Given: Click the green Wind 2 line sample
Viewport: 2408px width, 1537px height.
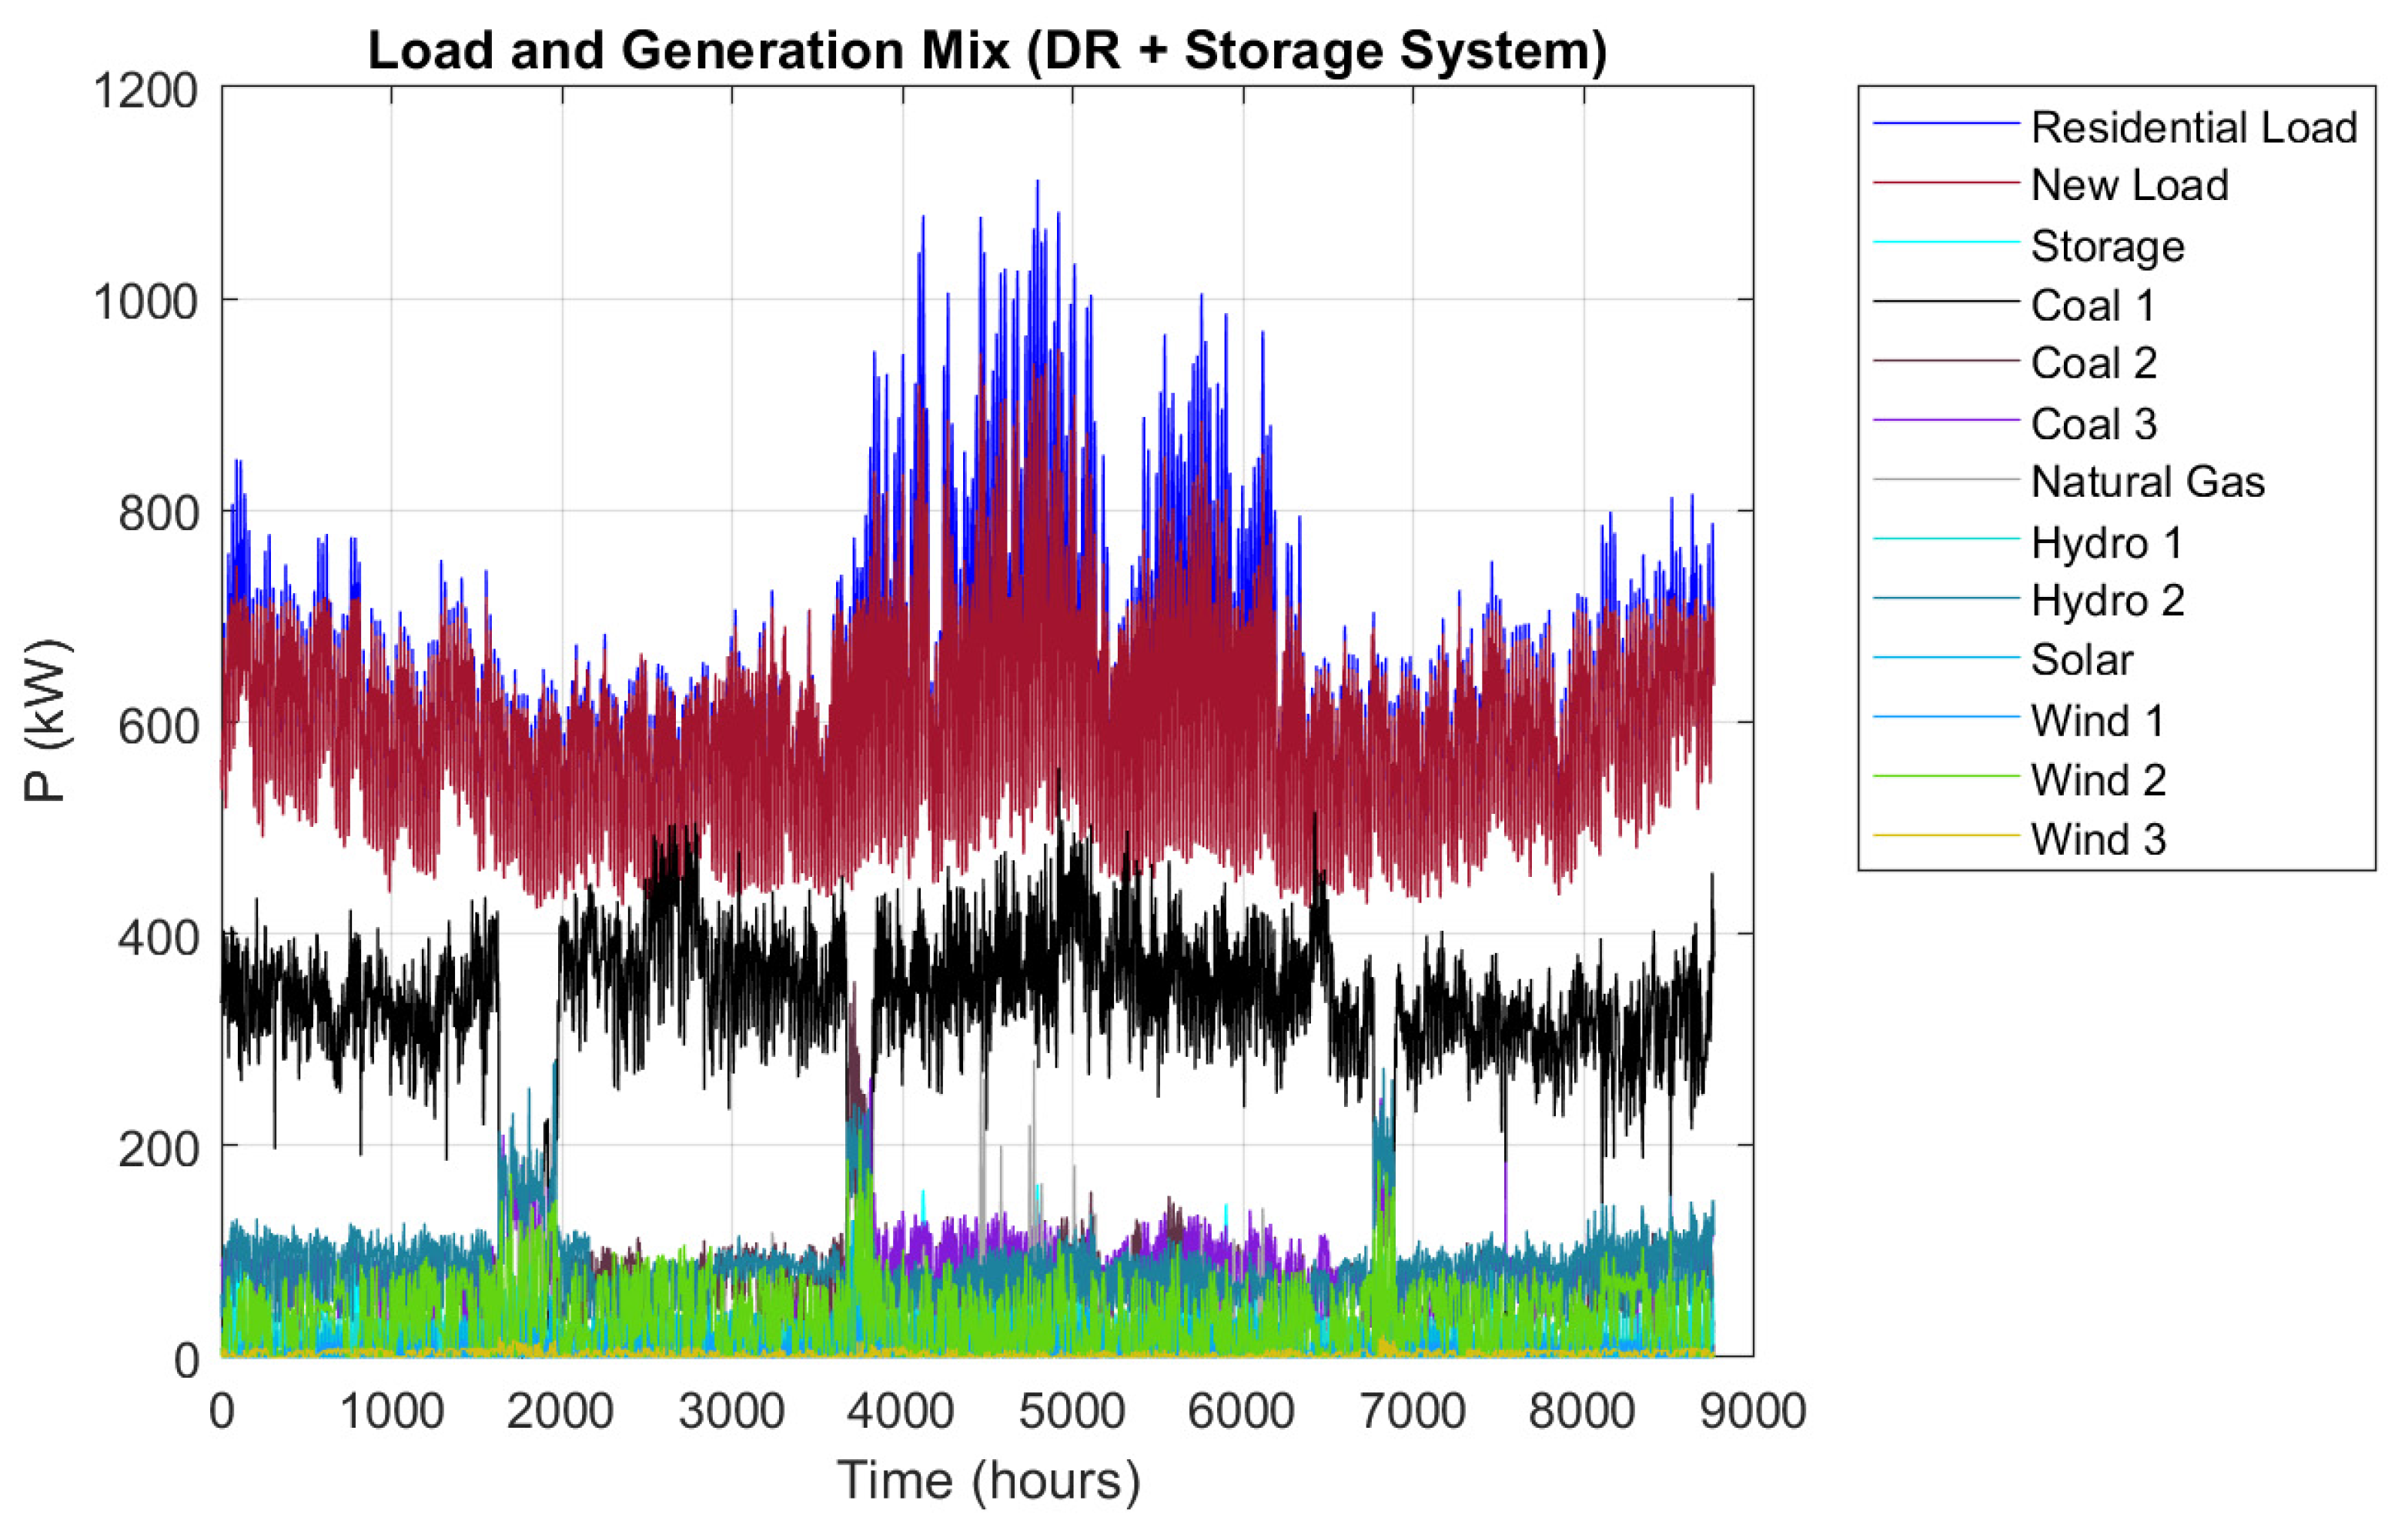Looking at the screenshot, I should 1945,776.
